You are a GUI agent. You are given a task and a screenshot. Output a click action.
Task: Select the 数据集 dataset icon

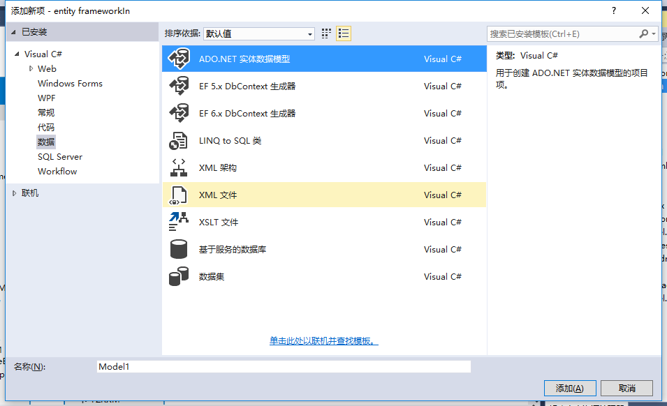179,276
